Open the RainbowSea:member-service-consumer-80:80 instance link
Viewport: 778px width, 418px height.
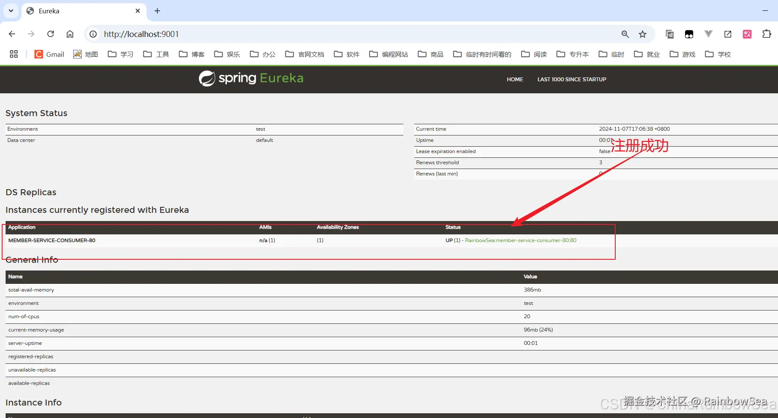tap(521, 240)
